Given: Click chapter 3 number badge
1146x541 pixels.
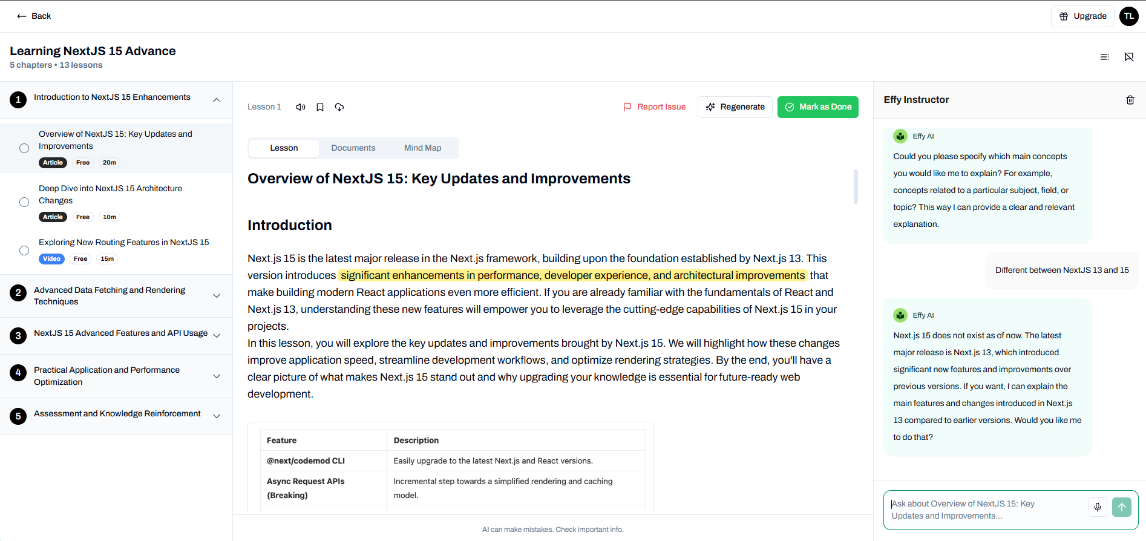Looking at the screenshot, I should click(18, 336).
